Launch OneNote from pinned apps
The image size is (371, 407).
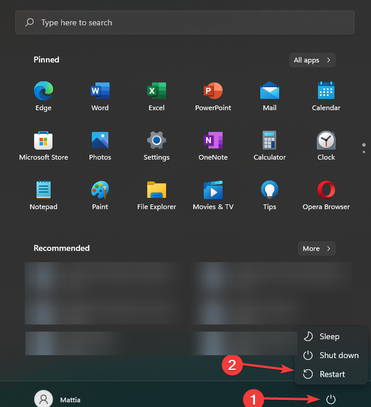[x=213, y=145]
